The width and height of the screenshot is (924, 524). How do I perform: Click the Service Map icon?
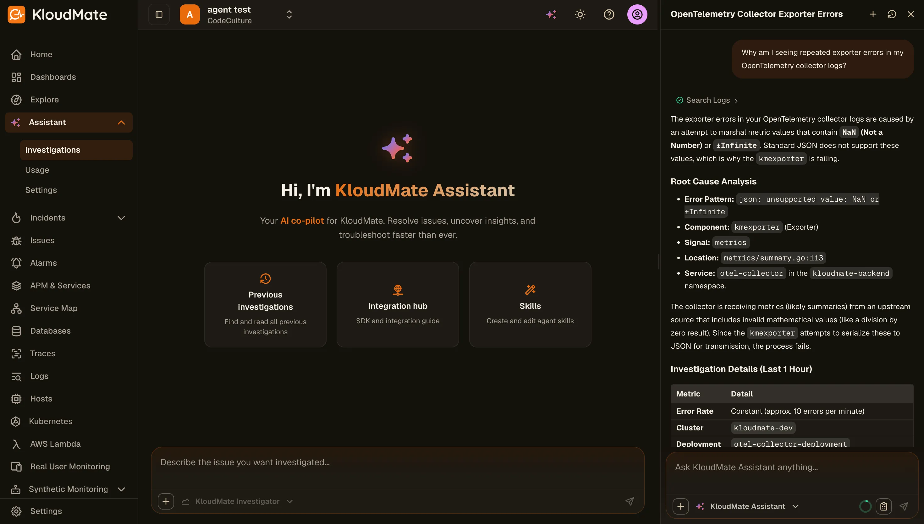click(x=16, y=308)
